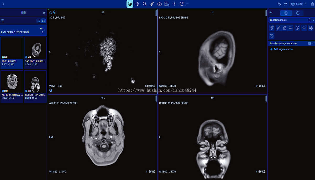Click the 3D orientation icon in first viewport
The width and height of the screenshot is (315, 180).
(51, 12)
